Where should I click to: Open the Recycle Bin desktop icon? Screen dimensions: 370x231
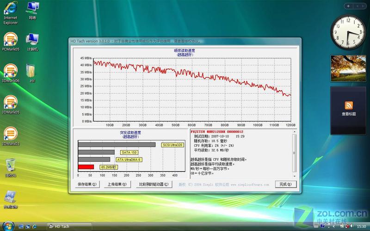click(10, 168)
